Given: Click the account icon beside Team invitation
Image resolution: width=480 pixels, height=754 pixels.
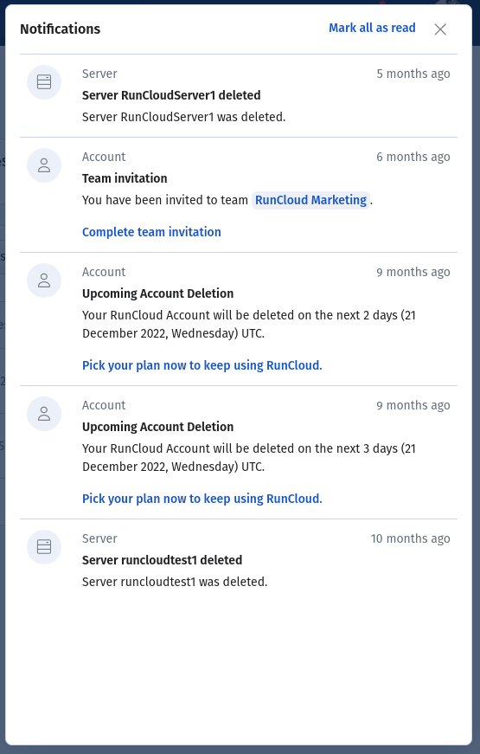Looking at the screenshot, I should [44, 165].
